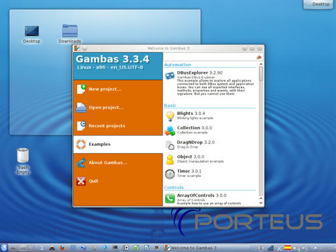Click the Open project folder icon

click(x=81, y=108)
